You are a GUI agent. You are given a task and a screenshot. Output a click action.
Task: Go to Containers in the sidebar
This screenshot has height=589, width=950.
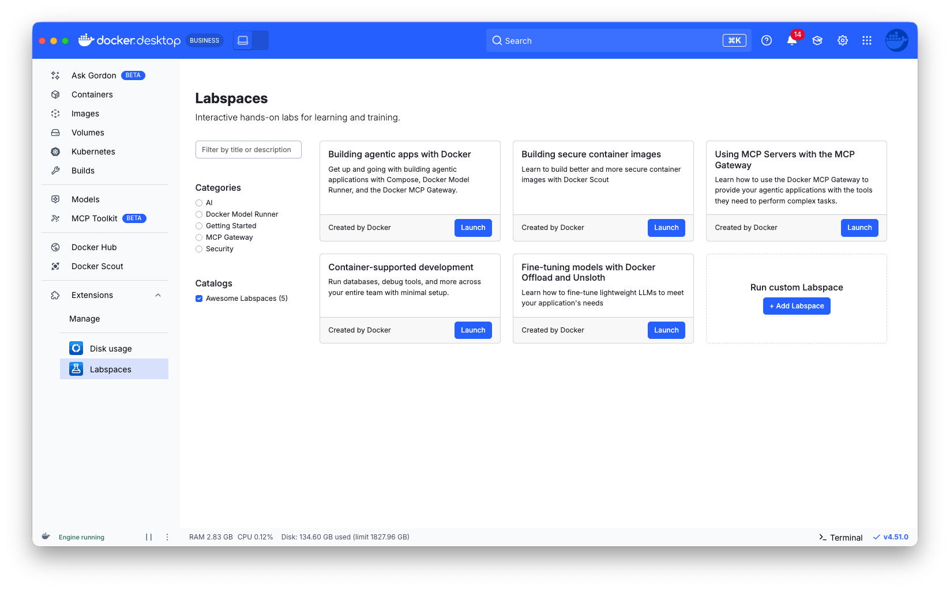coord(92,95)
